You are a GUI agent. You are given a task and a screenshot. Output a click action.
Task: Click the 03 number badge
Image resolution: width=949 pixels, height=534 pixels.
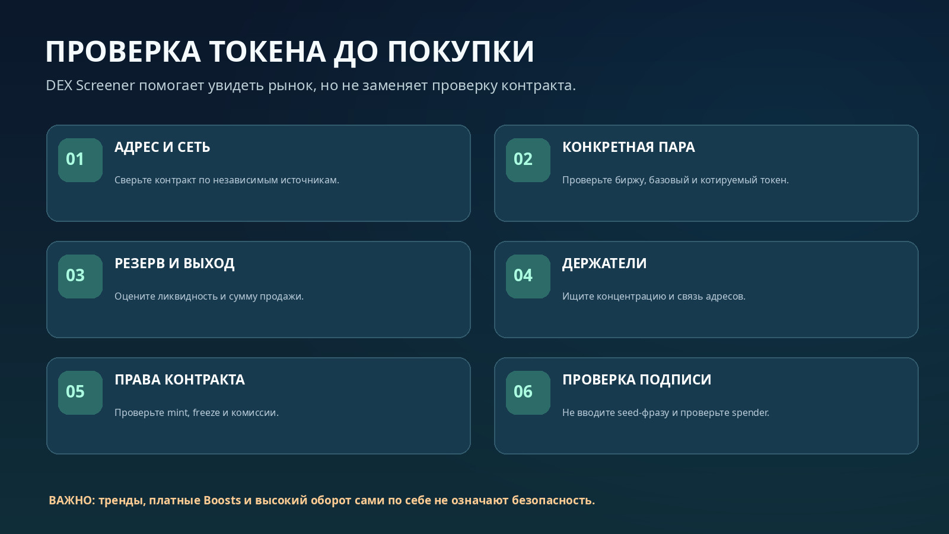click(x=80, y=276)
